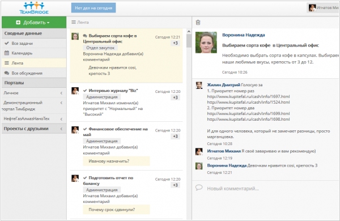Click the feed scrollbar up arrow
340x221 pixels.
click(189, 31)
